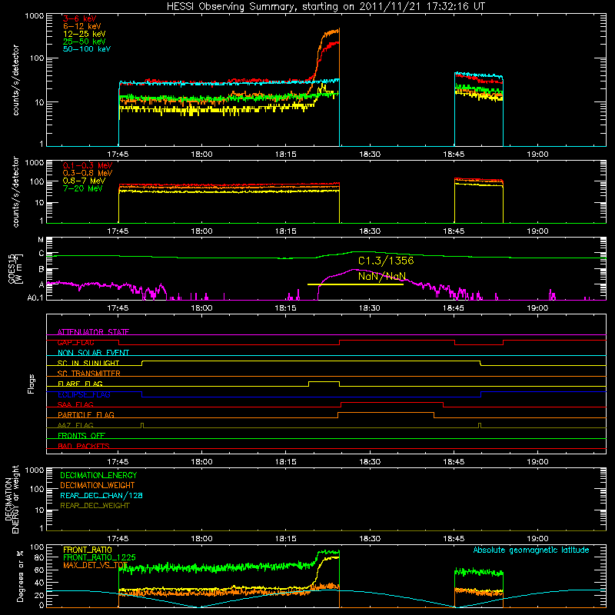Select the ATTENUATOR_STATE flag label
615x615 pixels.
point(93,332)
